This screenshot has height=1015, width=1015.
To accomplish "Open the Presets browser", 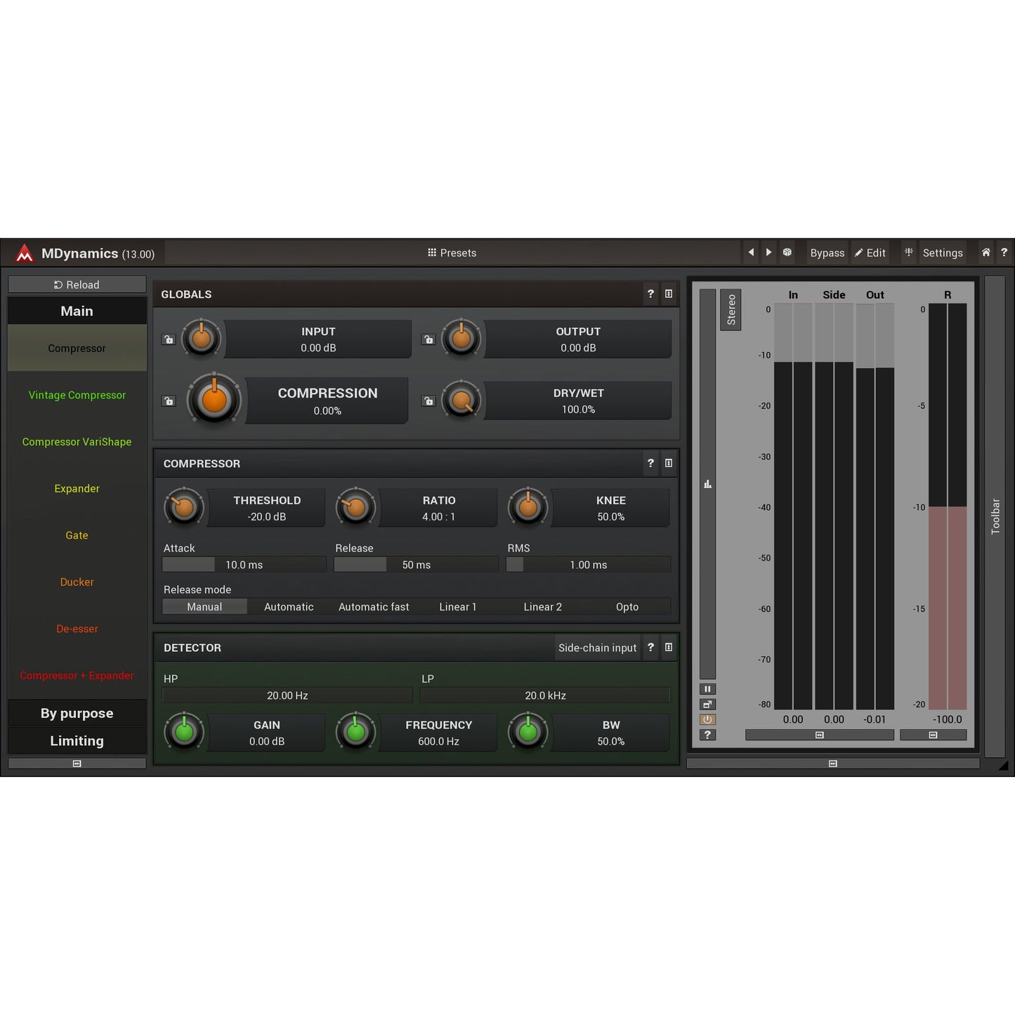I will [x=452, y=252].
